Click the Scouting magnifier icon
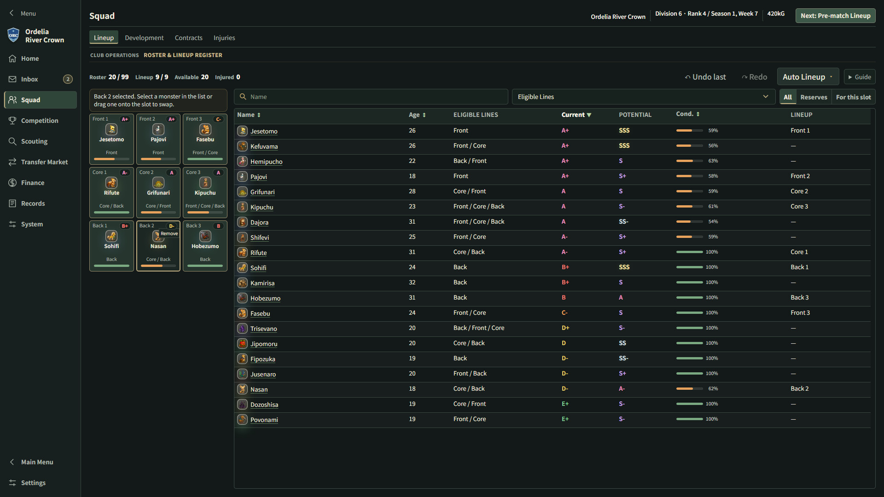 (12, 141)
